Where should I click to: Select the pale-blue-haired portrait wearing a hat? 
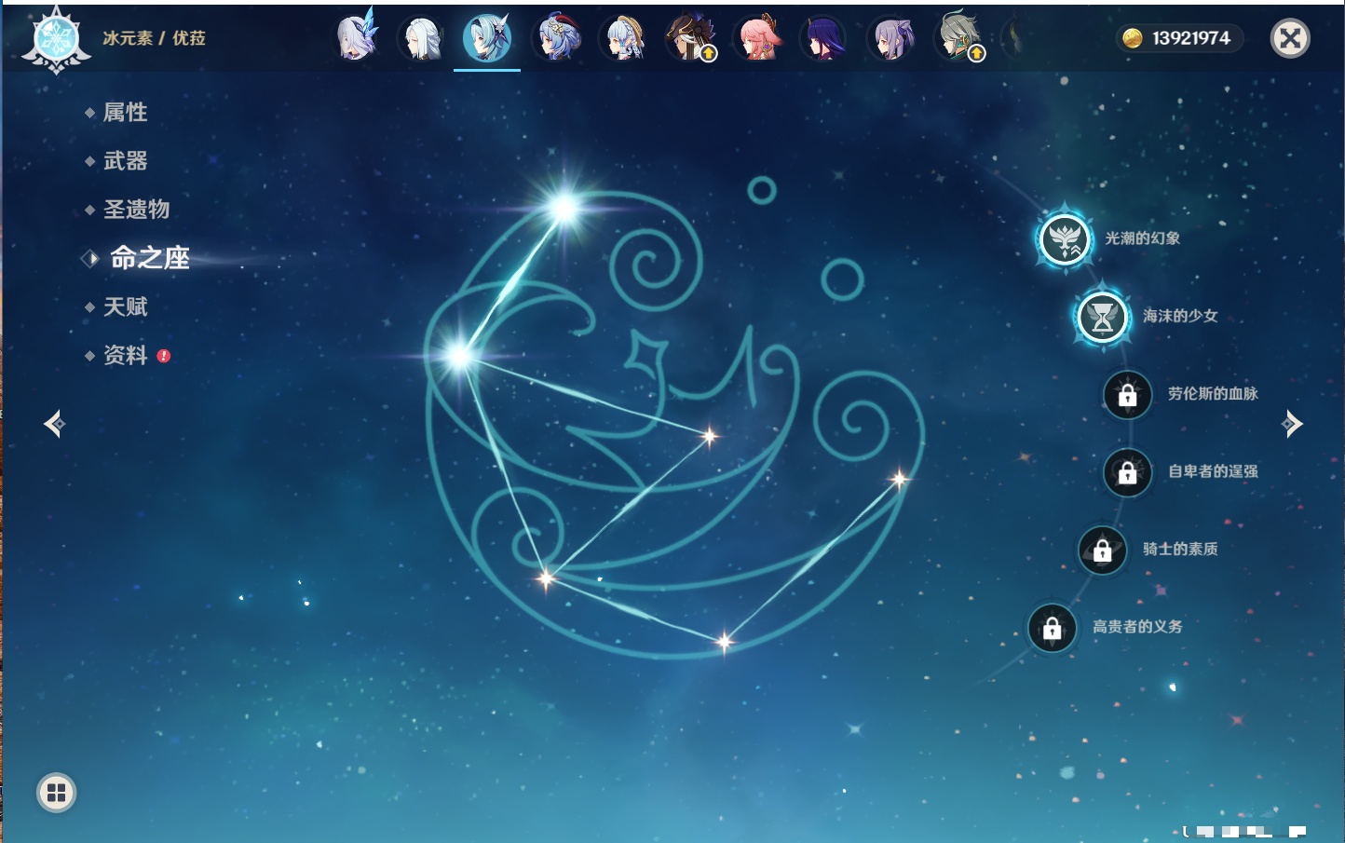[x=623, y=38]
